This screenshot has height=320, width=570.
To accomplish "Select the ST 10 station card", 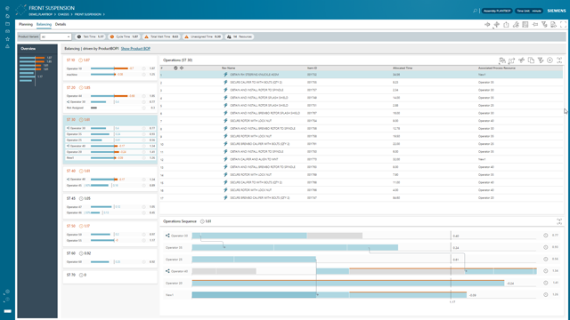I will (110, 68).
